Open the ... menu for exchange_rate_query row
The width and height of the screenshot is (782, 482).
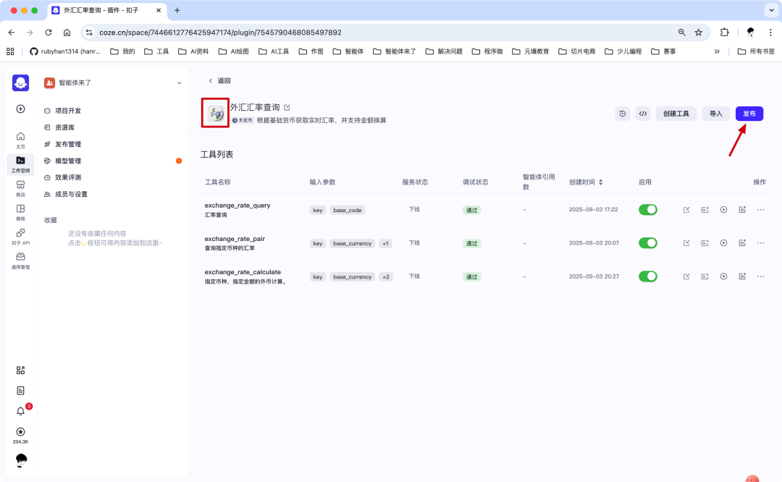pos(760,210)
